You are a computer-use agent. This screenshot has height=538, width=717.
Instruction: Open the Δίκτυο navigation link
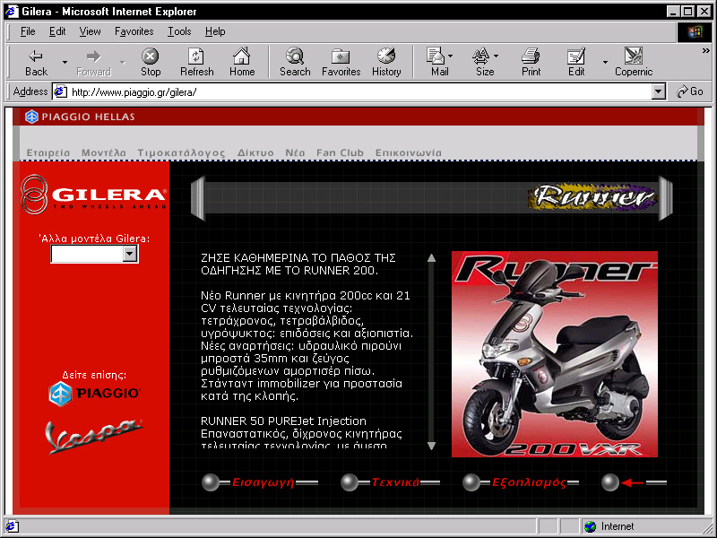[255, 152]
